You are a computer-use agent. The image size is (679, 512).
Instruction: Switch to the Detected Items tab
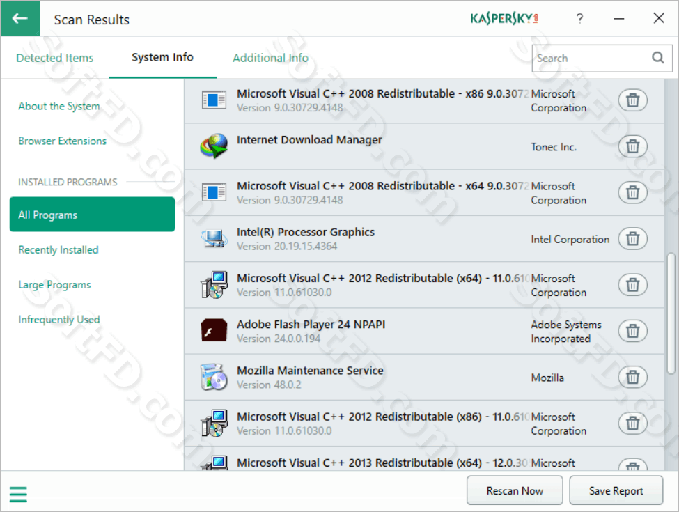click(x=54, y=58)
